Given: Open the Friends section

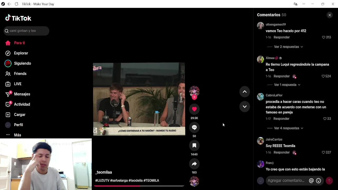Looking at the screenshot, I should tap(20, 74).
